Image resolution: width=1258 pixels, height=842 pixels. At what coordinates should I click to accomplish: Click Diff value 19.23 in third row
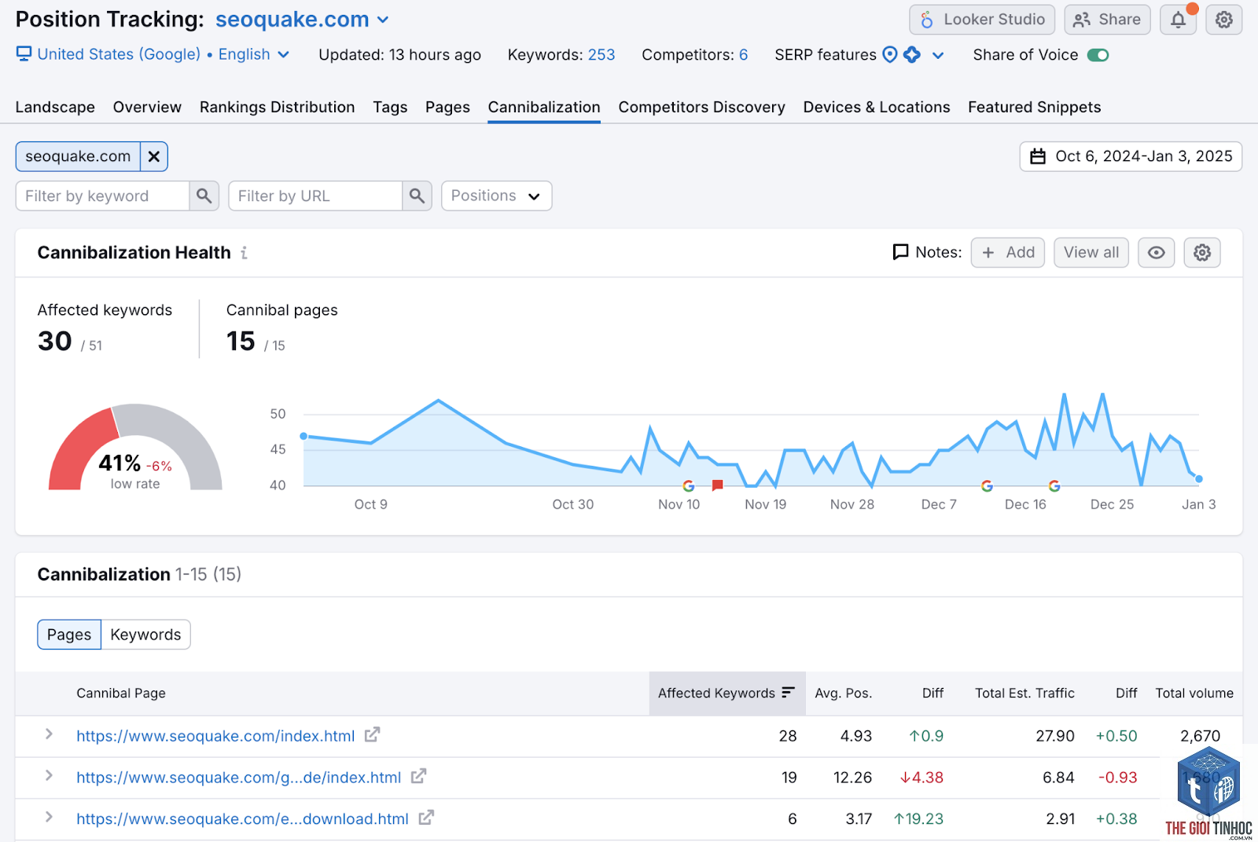[918, 819]
